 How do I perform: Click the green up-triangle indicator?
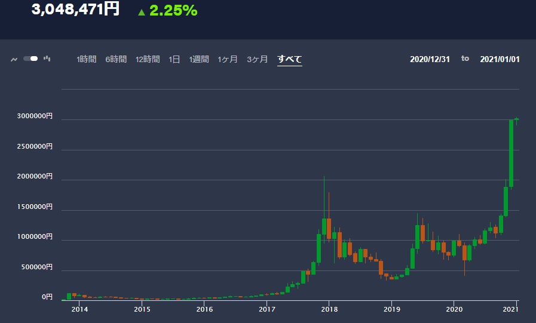pos(142,13)
